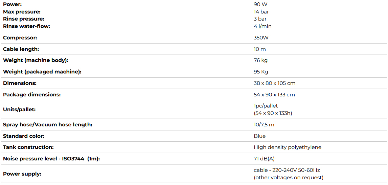Click the Power label

pyautogui.click(x=12, y=4)
